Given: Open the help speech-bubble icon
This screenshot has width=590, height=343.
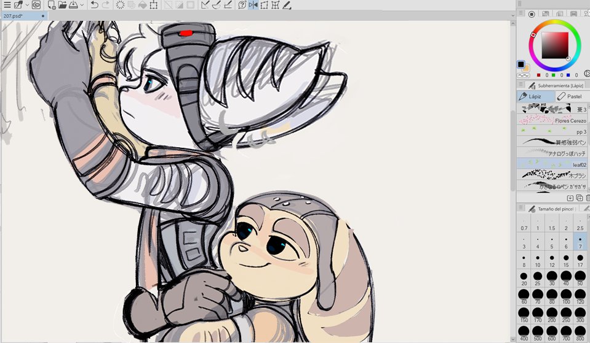Looking at the screenshot, I should tap(242, 5).
